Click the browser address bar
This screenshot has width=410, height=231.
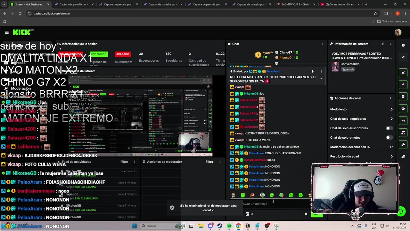click(199, 13)
